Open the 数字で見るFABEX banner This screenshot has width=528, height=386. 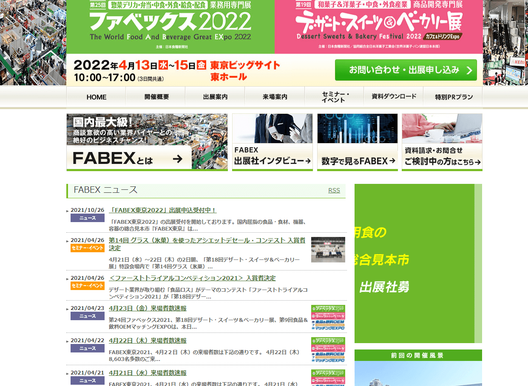(358, 142)
